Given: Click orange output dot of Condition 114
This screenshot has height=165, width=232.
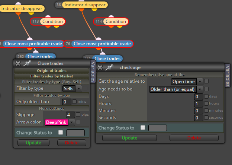Looking at the screenshot, I should point(111,26).
